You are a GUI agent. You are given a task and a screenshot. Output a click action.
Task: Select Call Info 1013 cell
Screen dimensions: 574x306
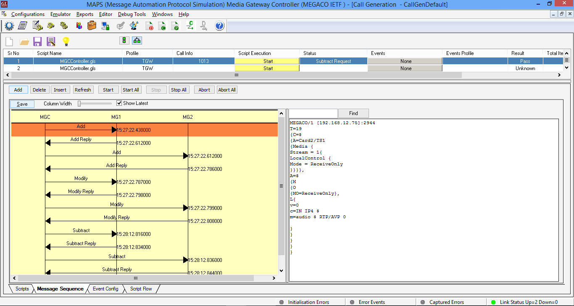coord(203,61)
